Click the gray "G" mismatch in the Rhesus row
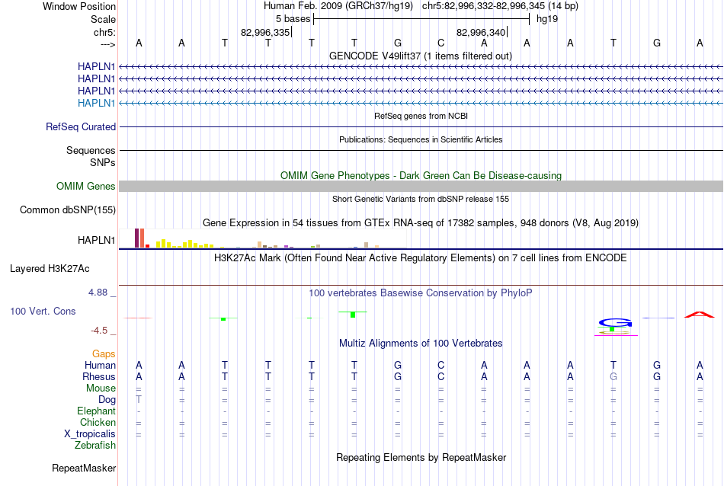Image resolution: width=724 pixels, height=486 pixels. pyautogui.click(x=613, y=376)
